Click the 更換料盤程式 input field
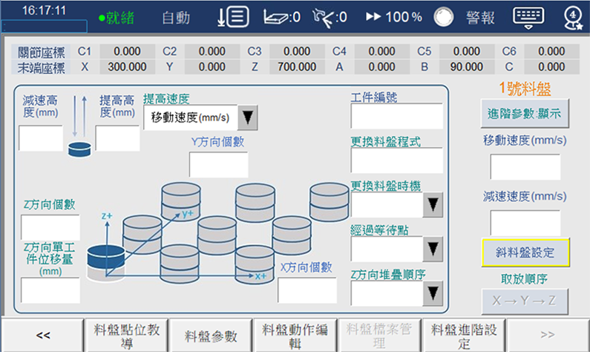This screenshot has height=352, width=590. point(396,160)
